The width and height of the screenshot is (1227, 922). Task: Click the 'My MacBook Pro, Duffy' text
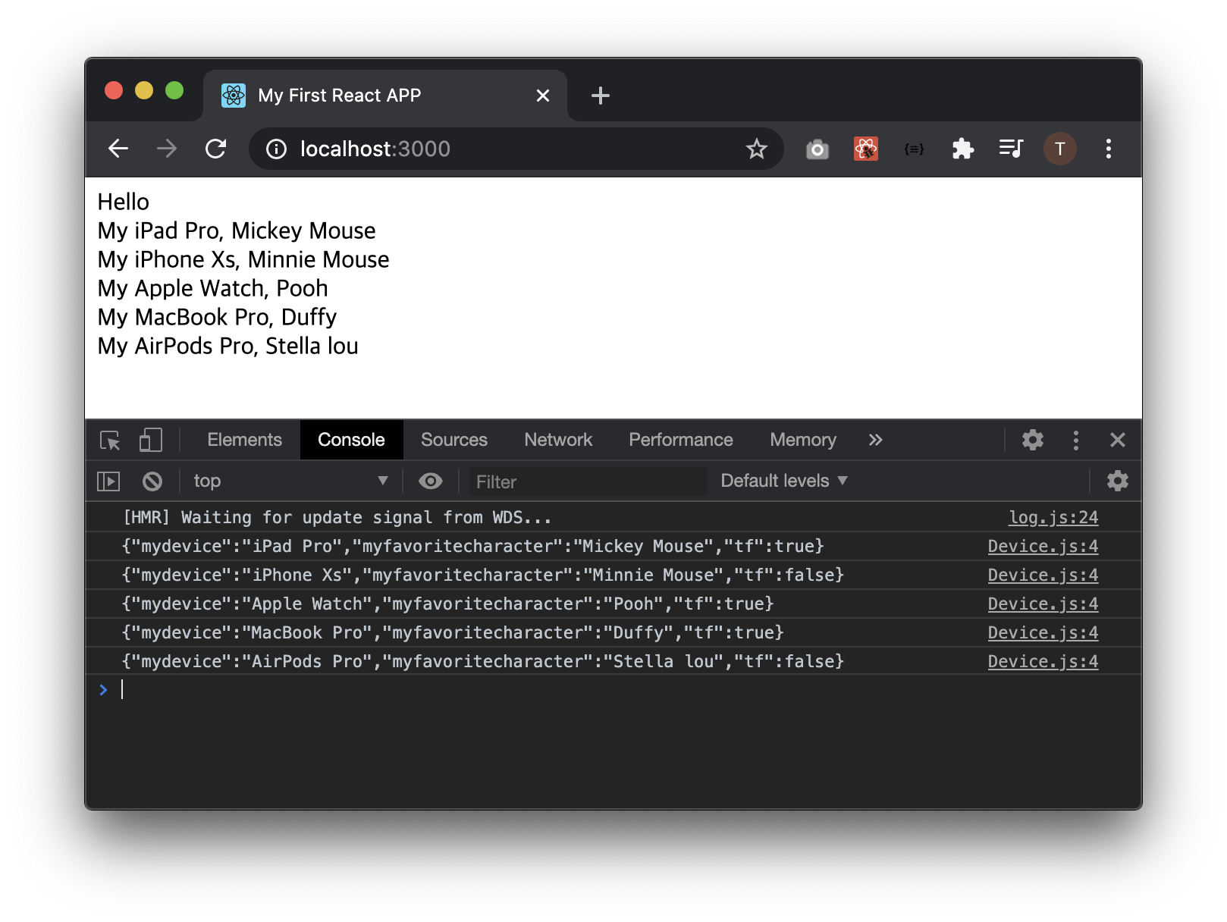(x=217, y=317)
